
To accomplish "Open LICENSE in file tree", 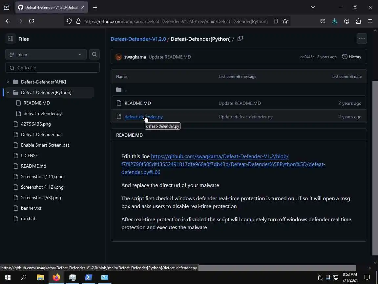I will pos(30,155).
